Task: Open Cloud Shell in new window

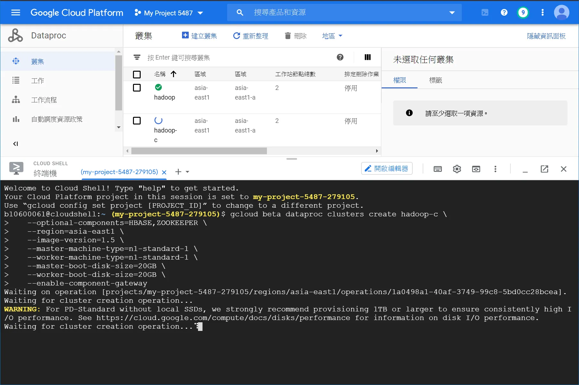Action: 544,169
